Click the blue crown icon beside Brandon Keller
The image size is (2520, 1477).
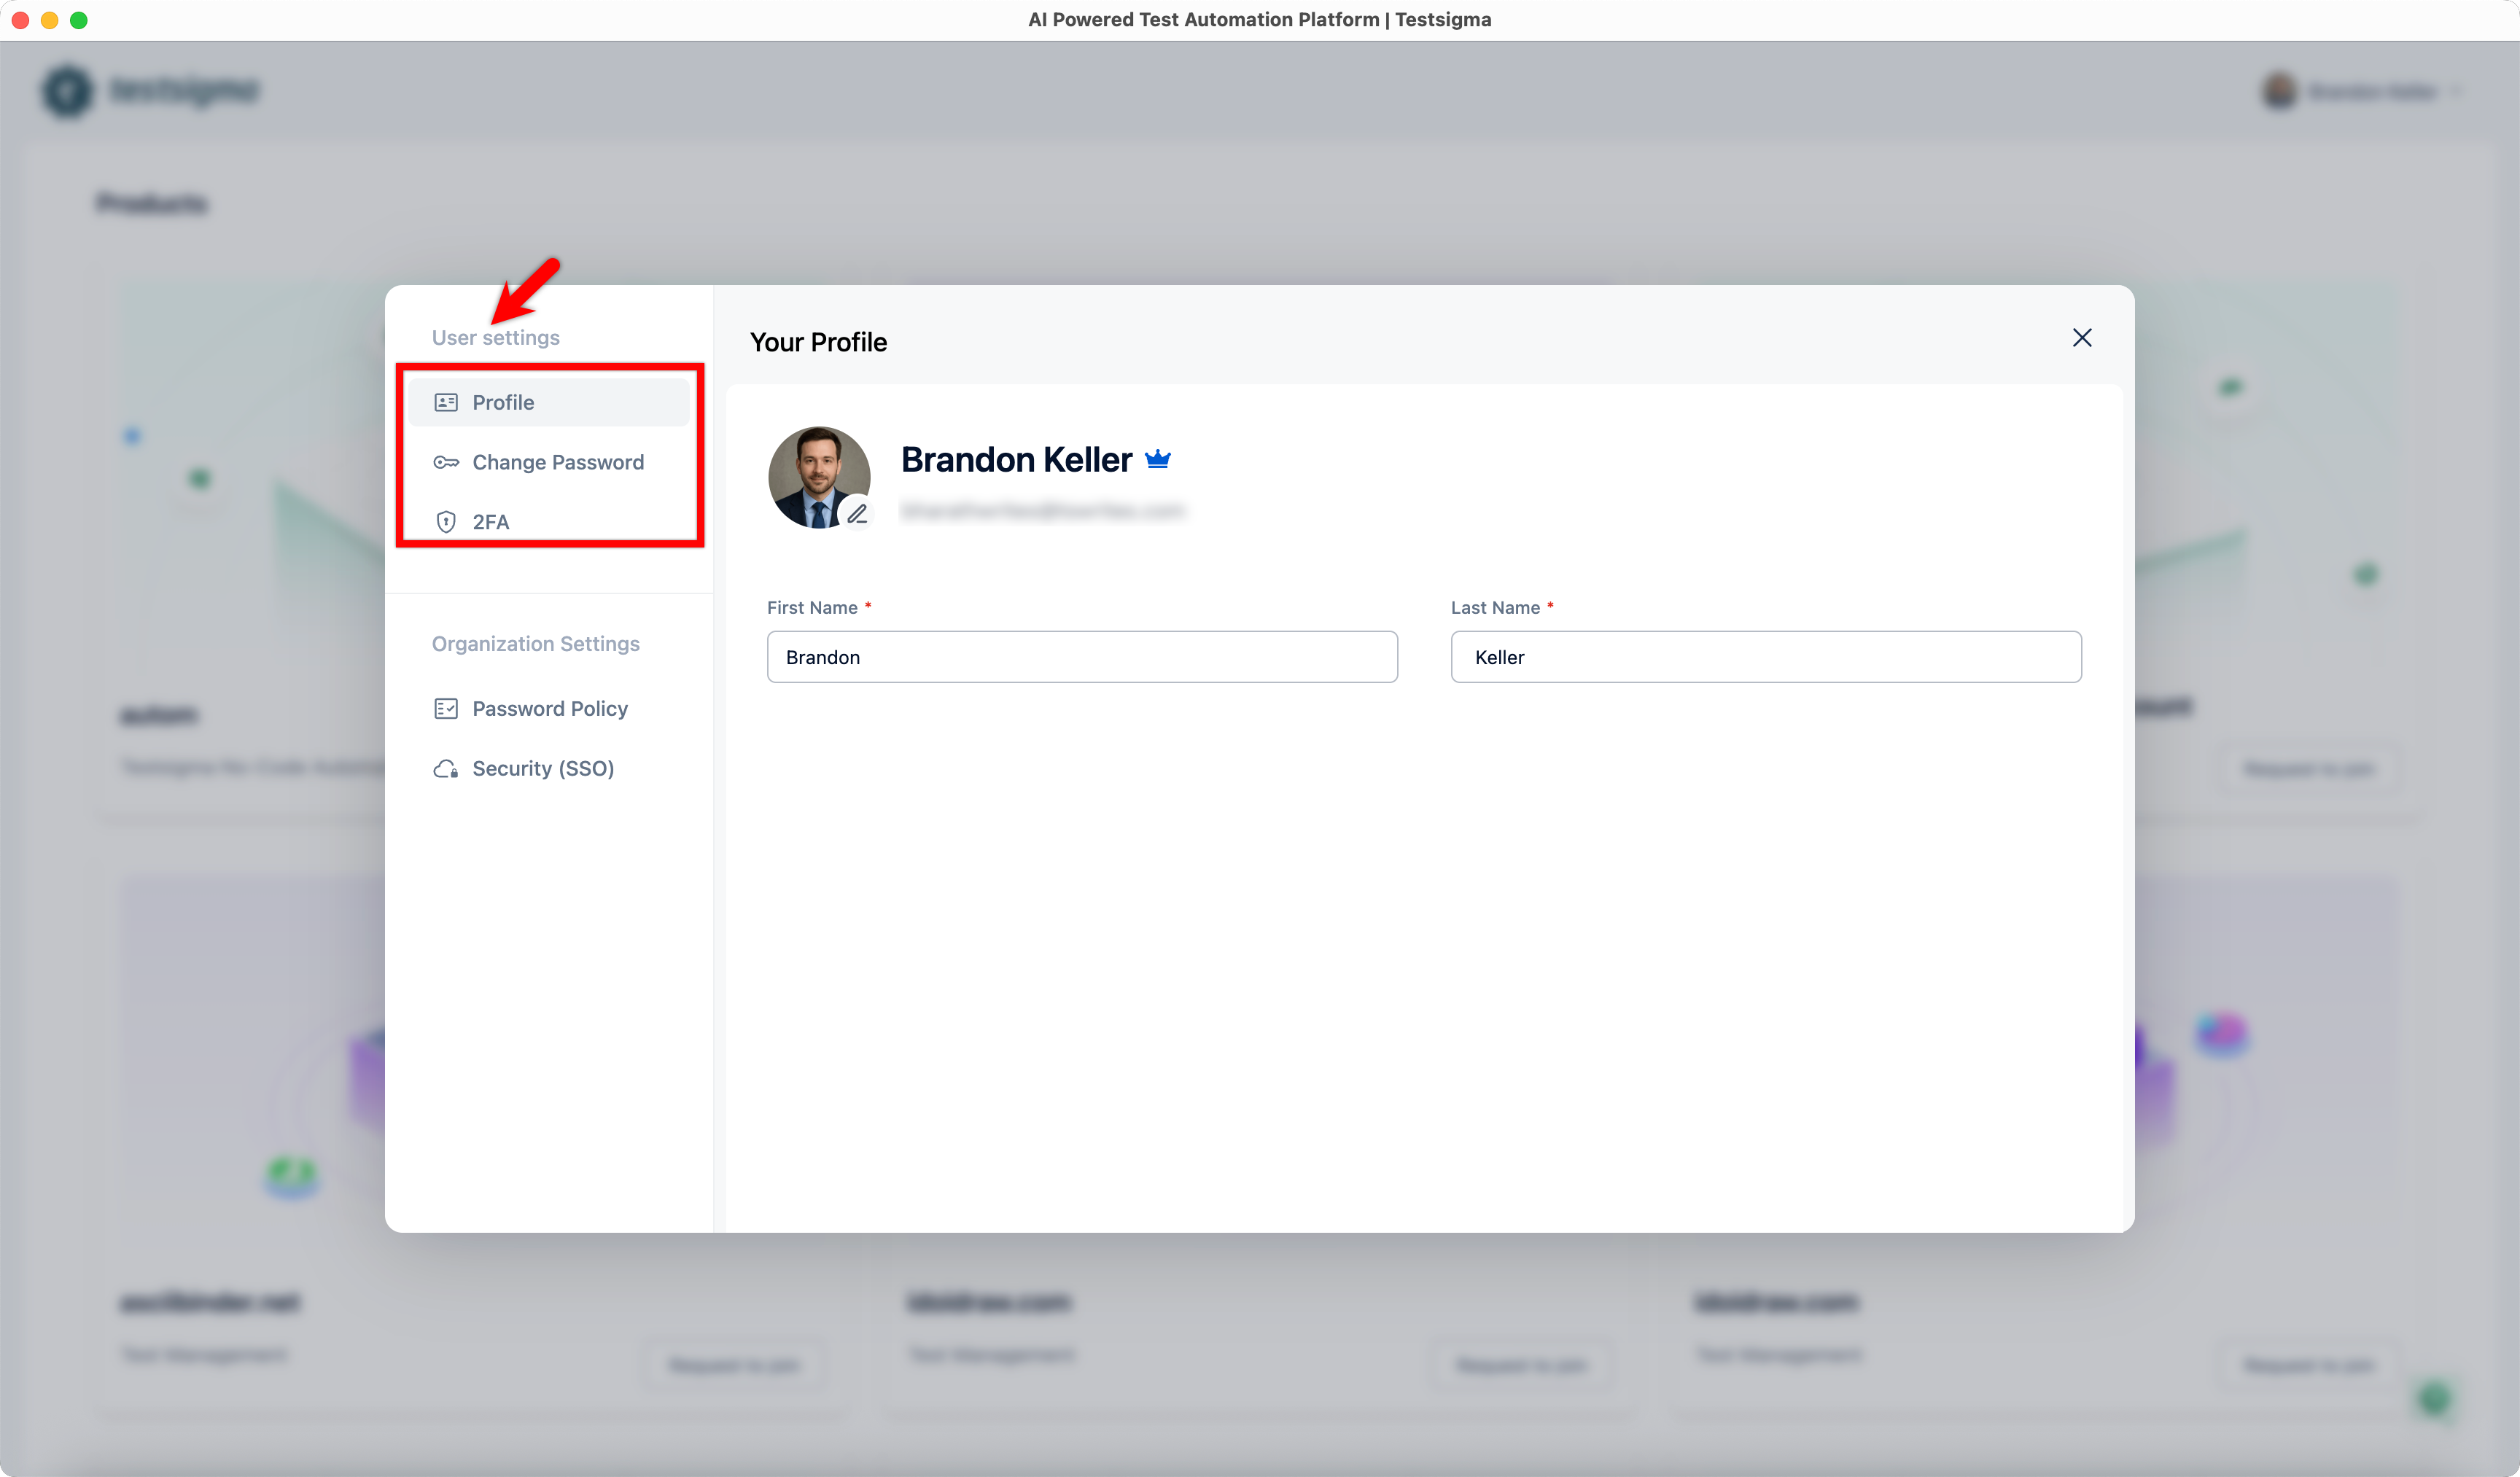pos(1158,459)
